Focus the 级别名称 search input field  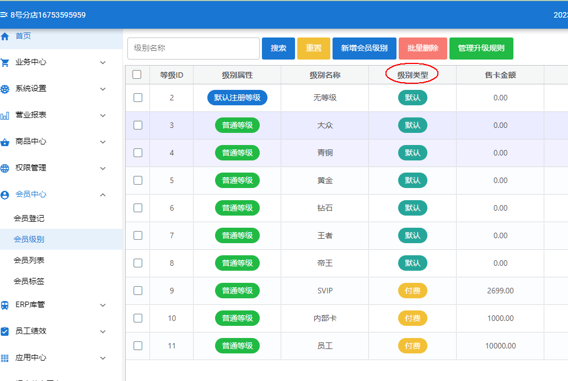tap(193, 49)
